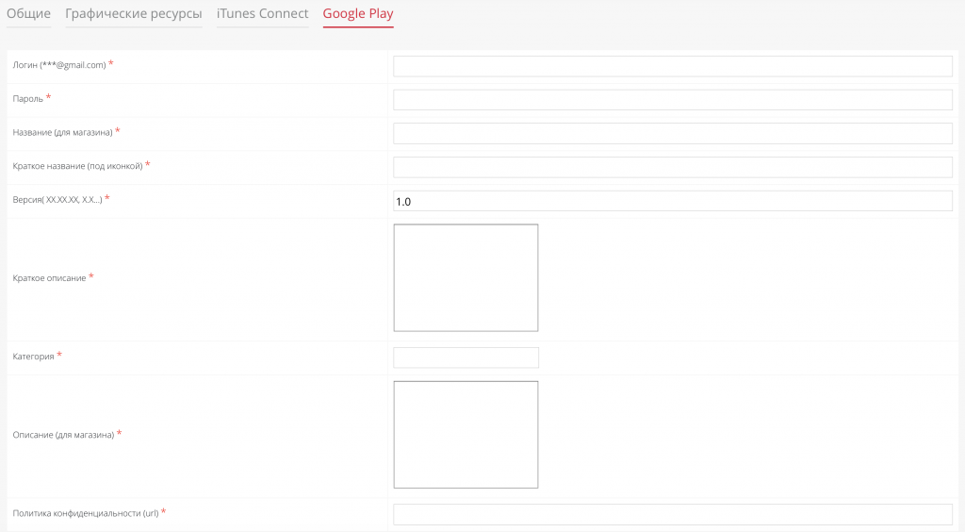Select the iTunes Connect tab

click(262, 13)
